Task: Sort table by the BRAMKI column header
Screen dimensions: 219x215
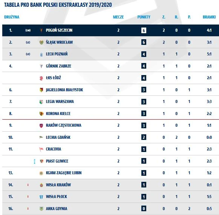Action: pos(209,17)
